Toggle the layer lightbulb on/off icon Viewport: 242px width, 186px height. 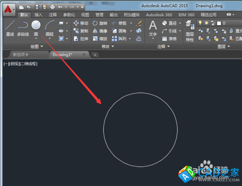pyautogui.click(x=200, y=23)
